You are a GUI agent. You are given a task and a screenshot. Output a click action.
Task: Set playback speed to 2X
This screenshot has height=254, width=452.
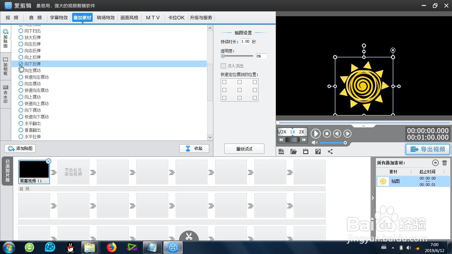(x=301, y=132)
